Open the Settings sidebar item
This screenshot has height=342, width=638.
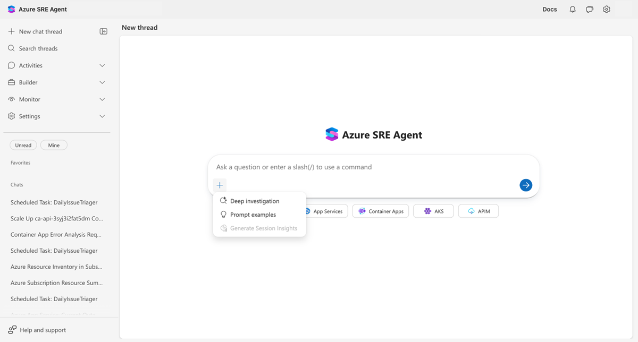pyautogui.click(x=57, y=116)
